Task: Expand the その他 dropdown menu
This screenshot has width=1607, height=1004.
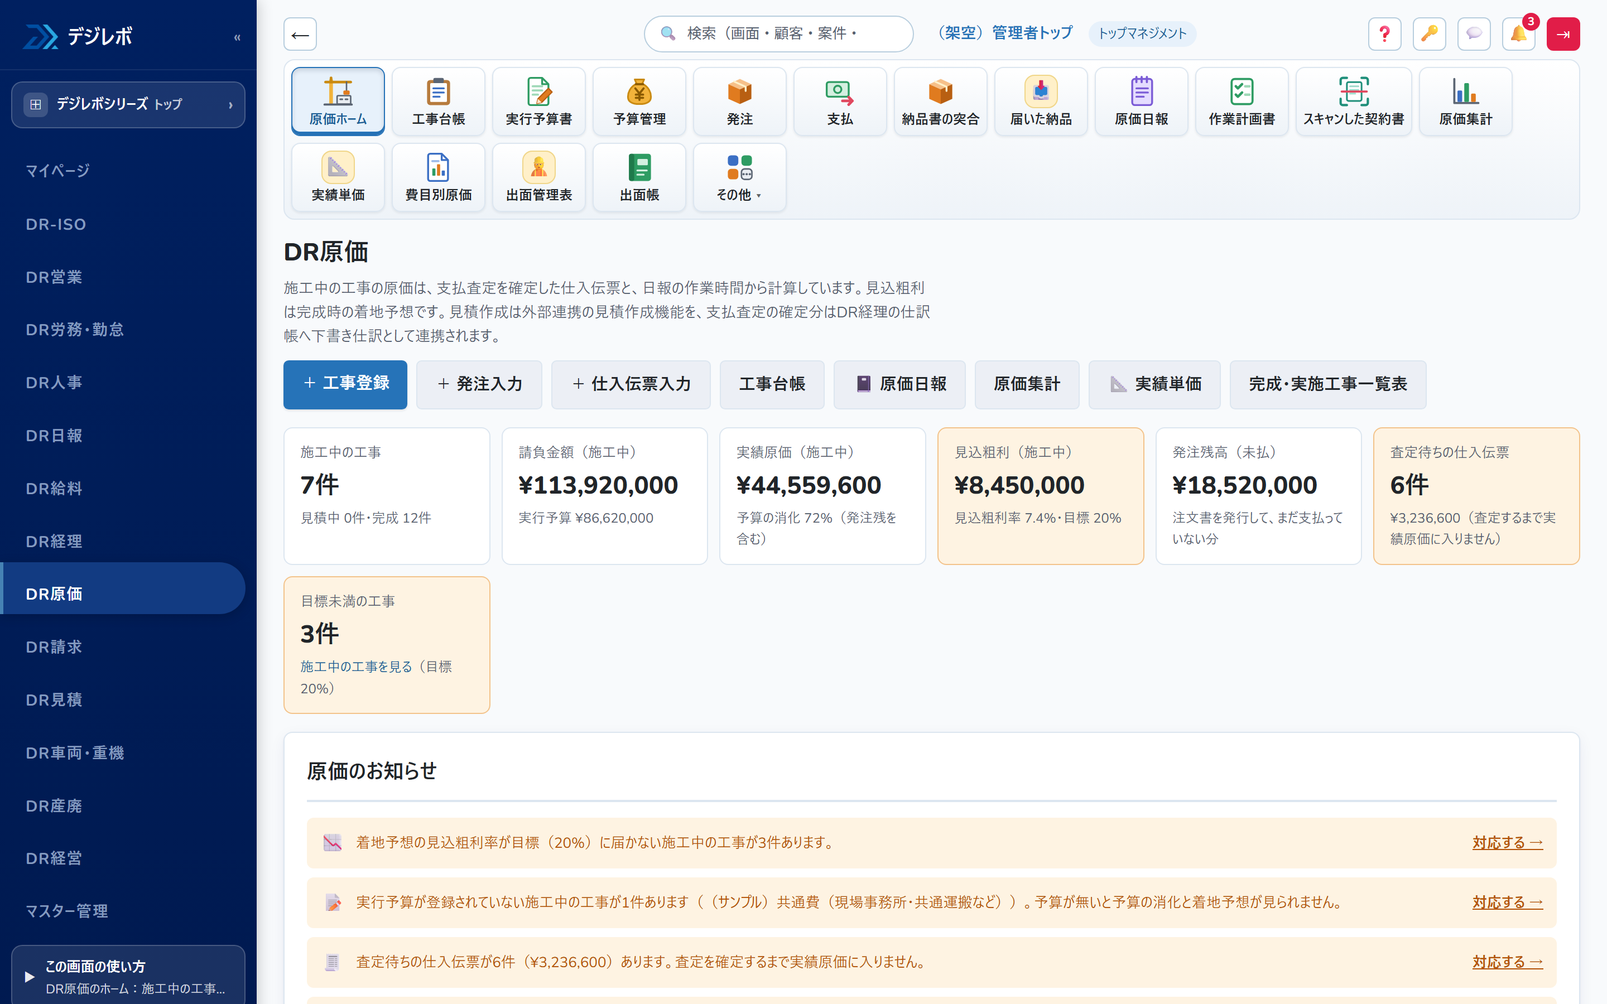Action: [739, 177]
